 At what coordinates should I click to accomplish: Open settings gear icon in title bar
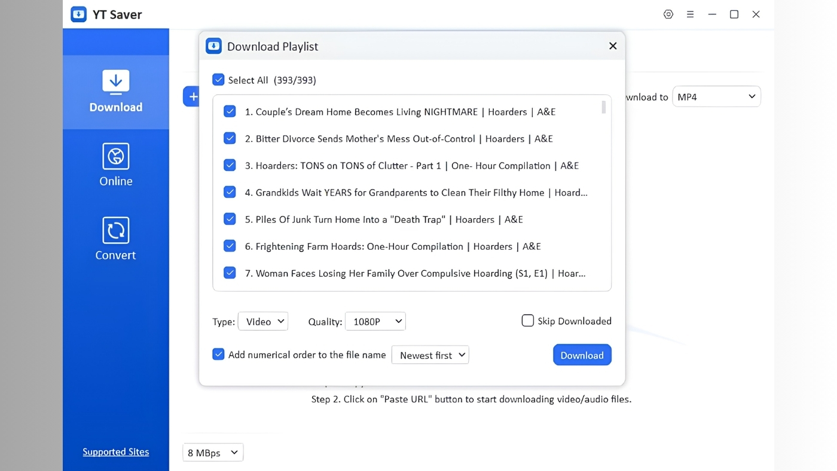pyautogui.click(x=668, y=14)
